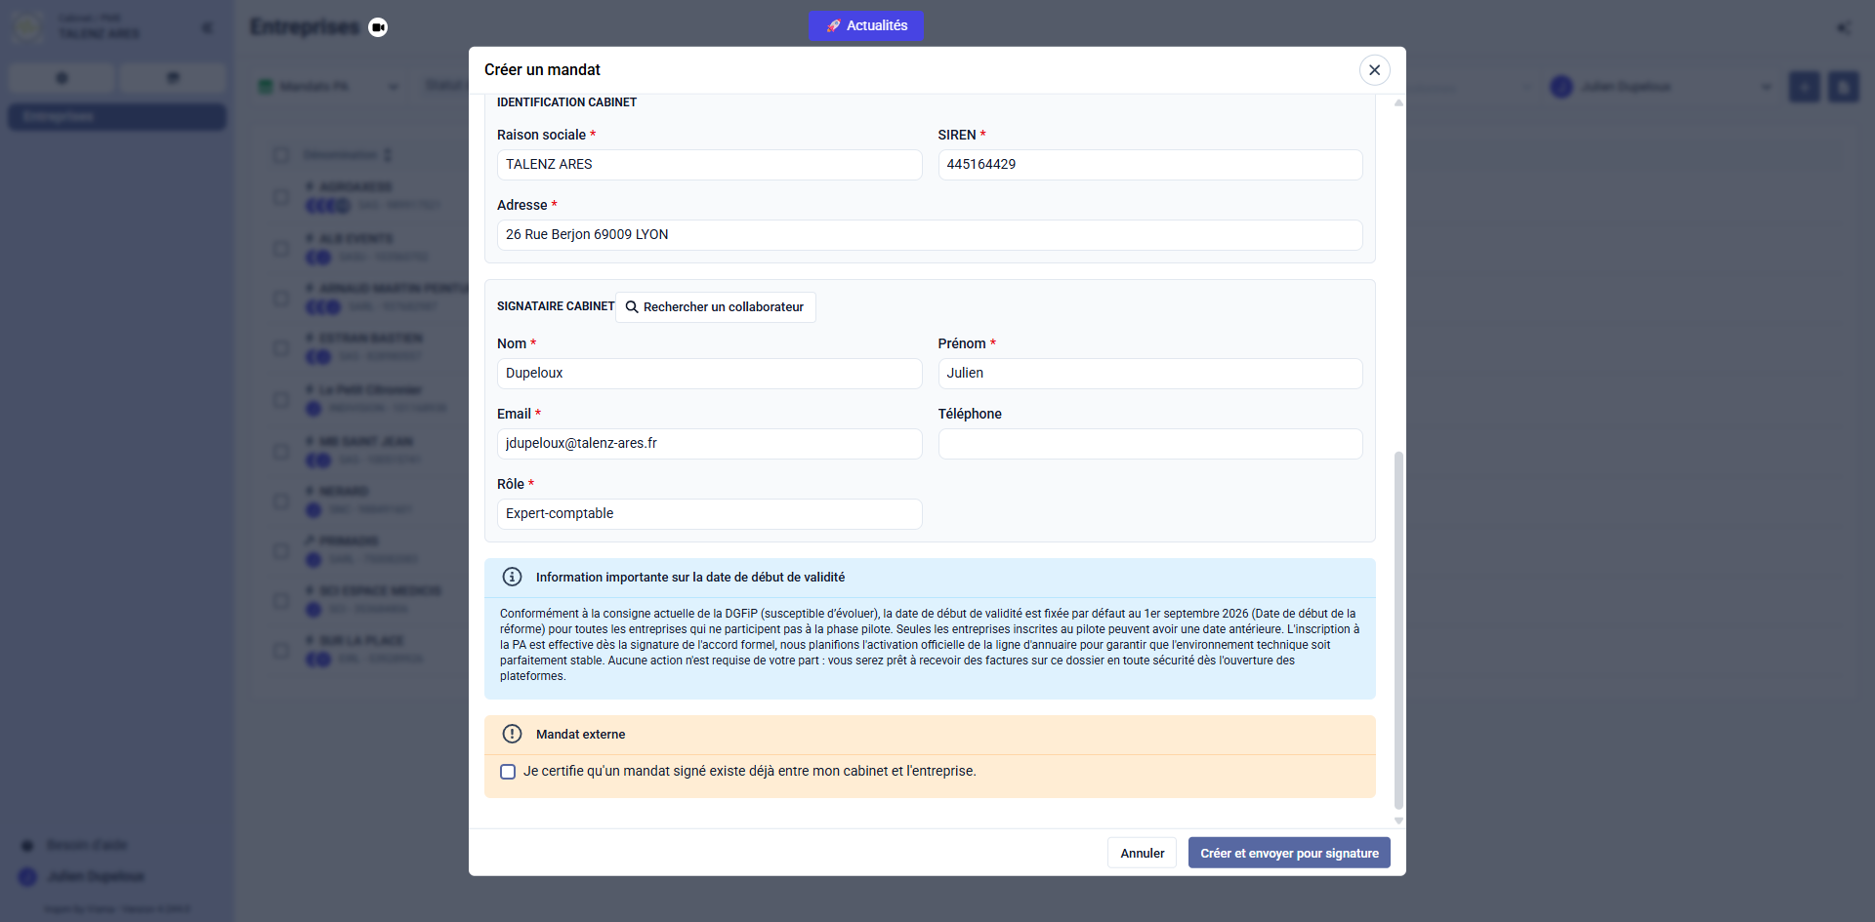Check the existing signed mandate certification box
The height and width of the screenshot is (922, 1875).
(x=508, y=772)
